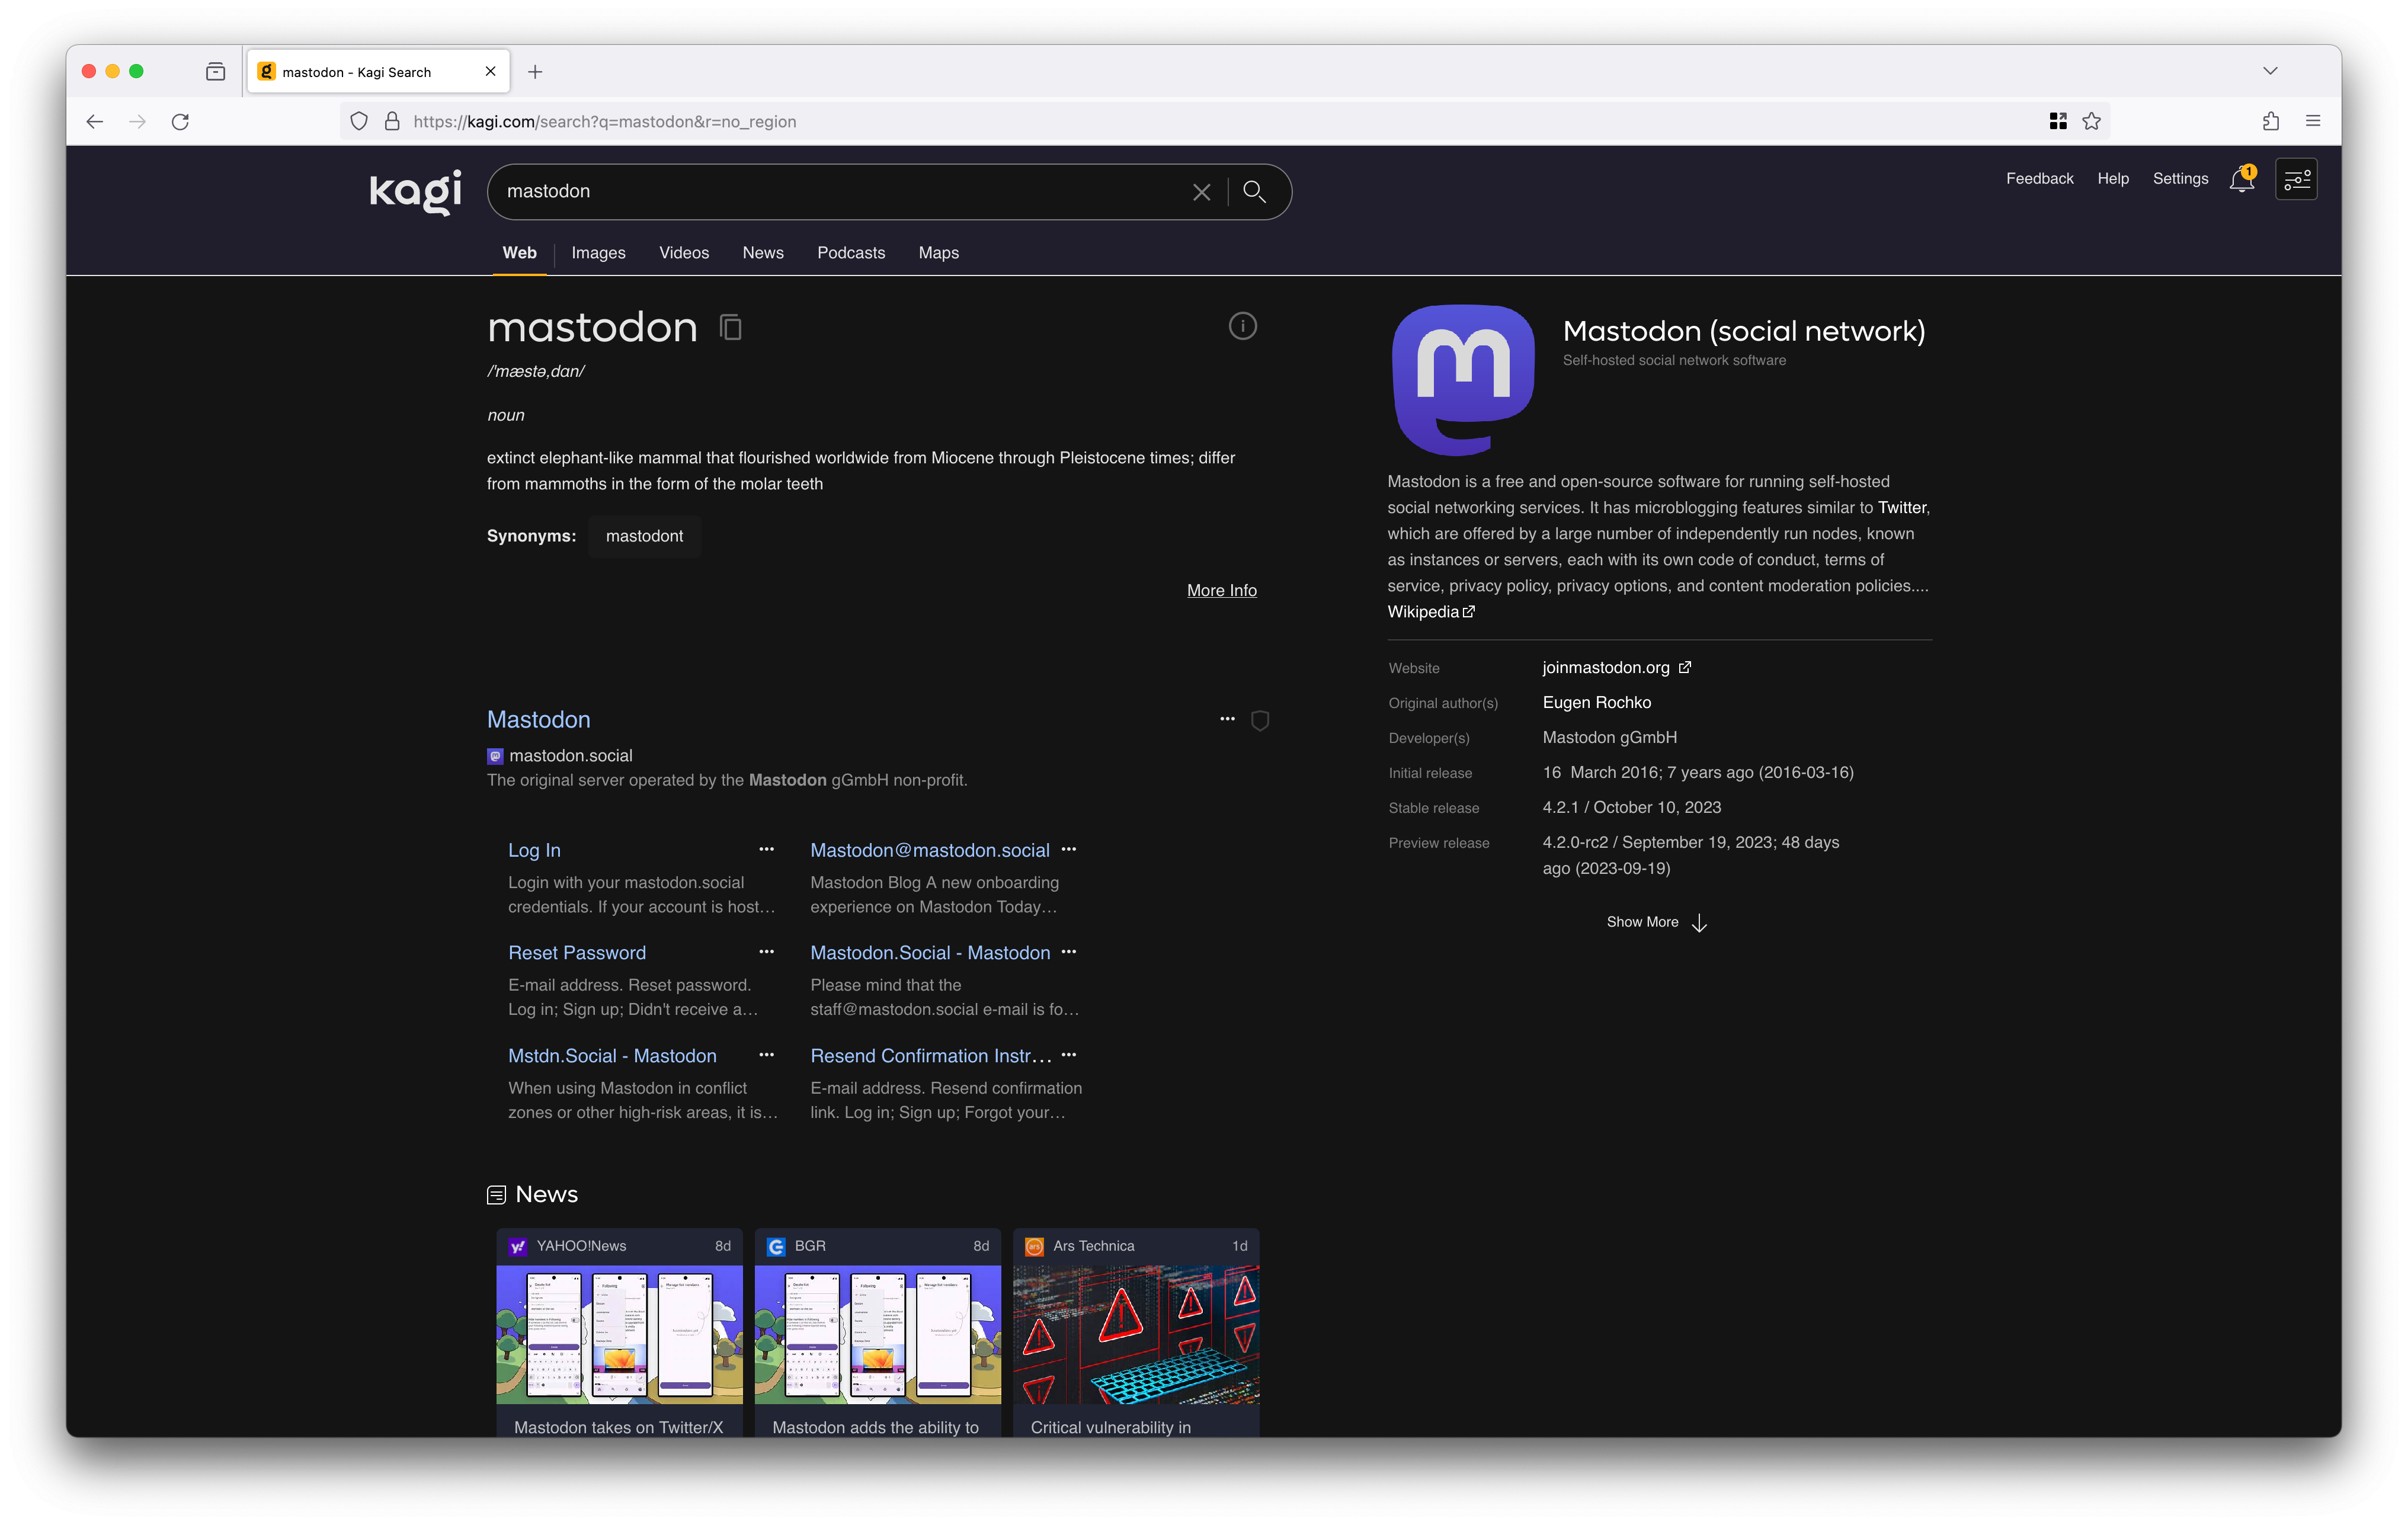The width and height of the screenshot is (2408, 1525).
Task: Open the three dots beside Reset Password
Action: [767, 952]
